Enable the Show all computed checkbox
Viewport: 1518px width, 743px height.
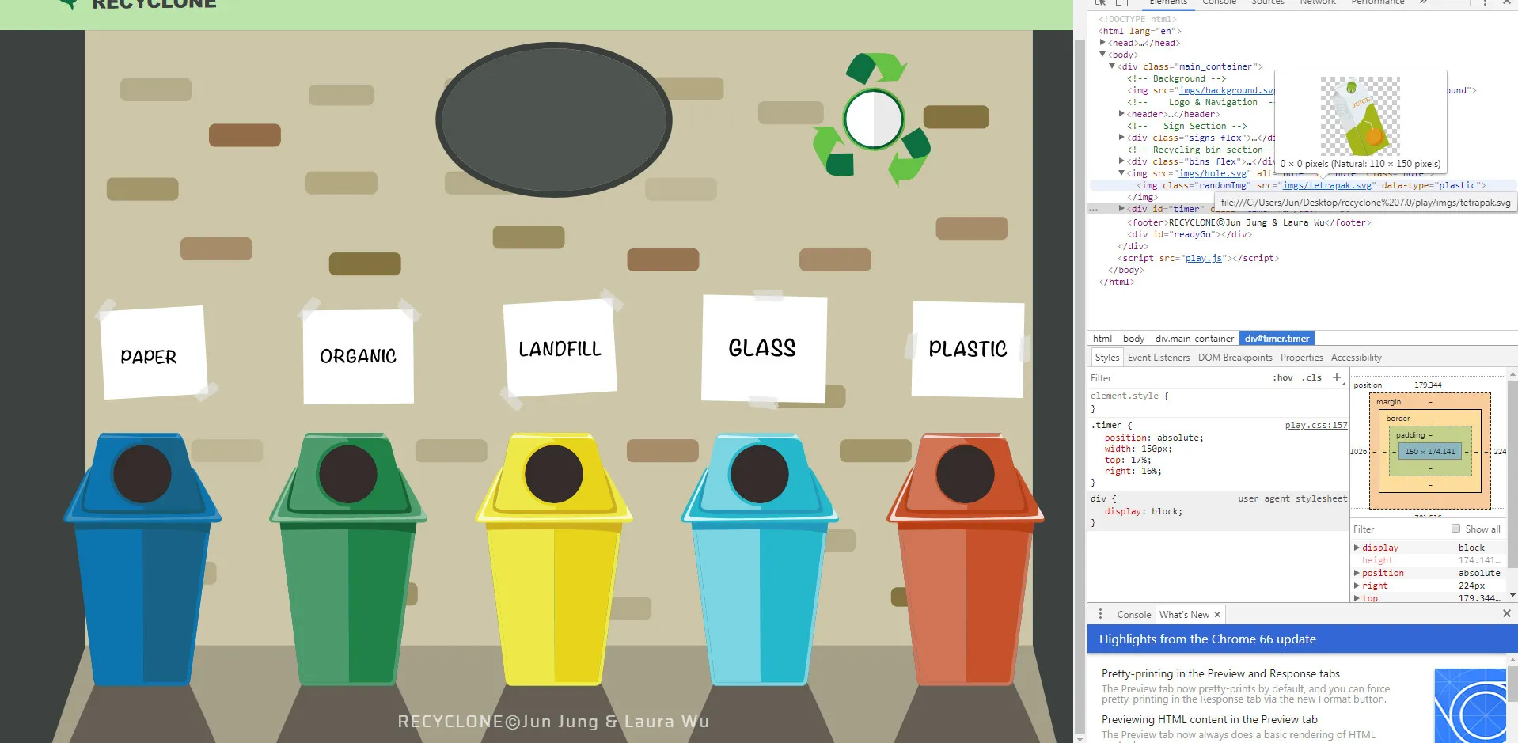pyautogui.click(x=1455, y=529)
